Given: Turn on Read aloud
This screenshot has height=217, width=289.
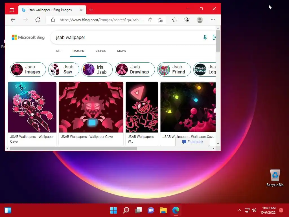Looking at the screenshot, I should point(150,20).
